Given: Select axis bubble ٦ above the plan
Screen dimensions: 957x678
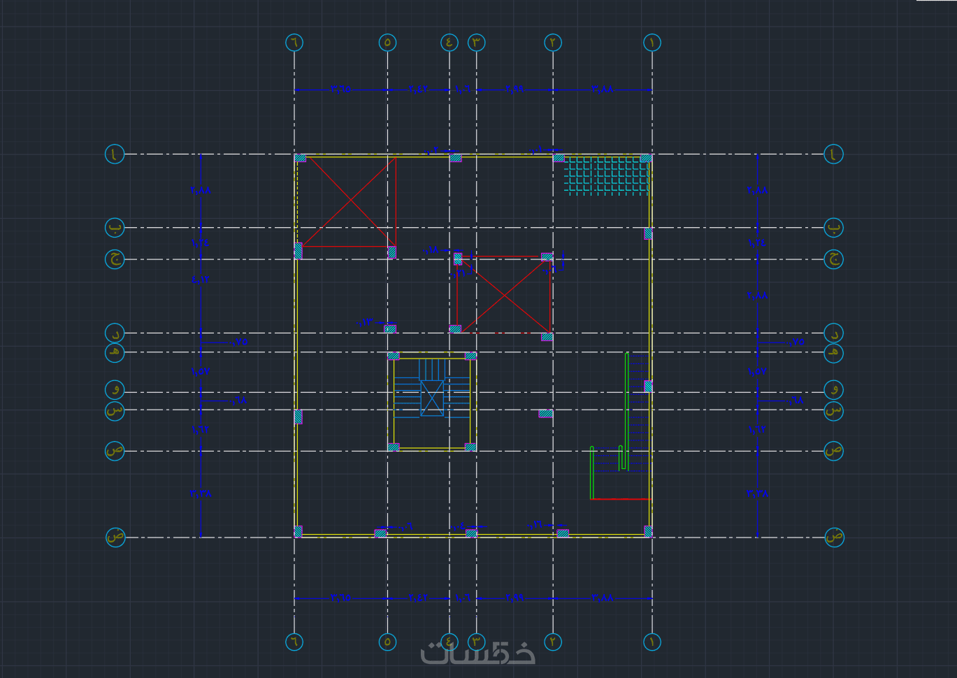Looking at the screenshot, I should pos(294,43).
